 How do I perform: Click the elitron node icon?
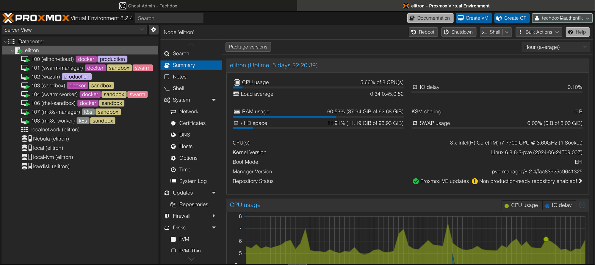click(x=18, y=50)
